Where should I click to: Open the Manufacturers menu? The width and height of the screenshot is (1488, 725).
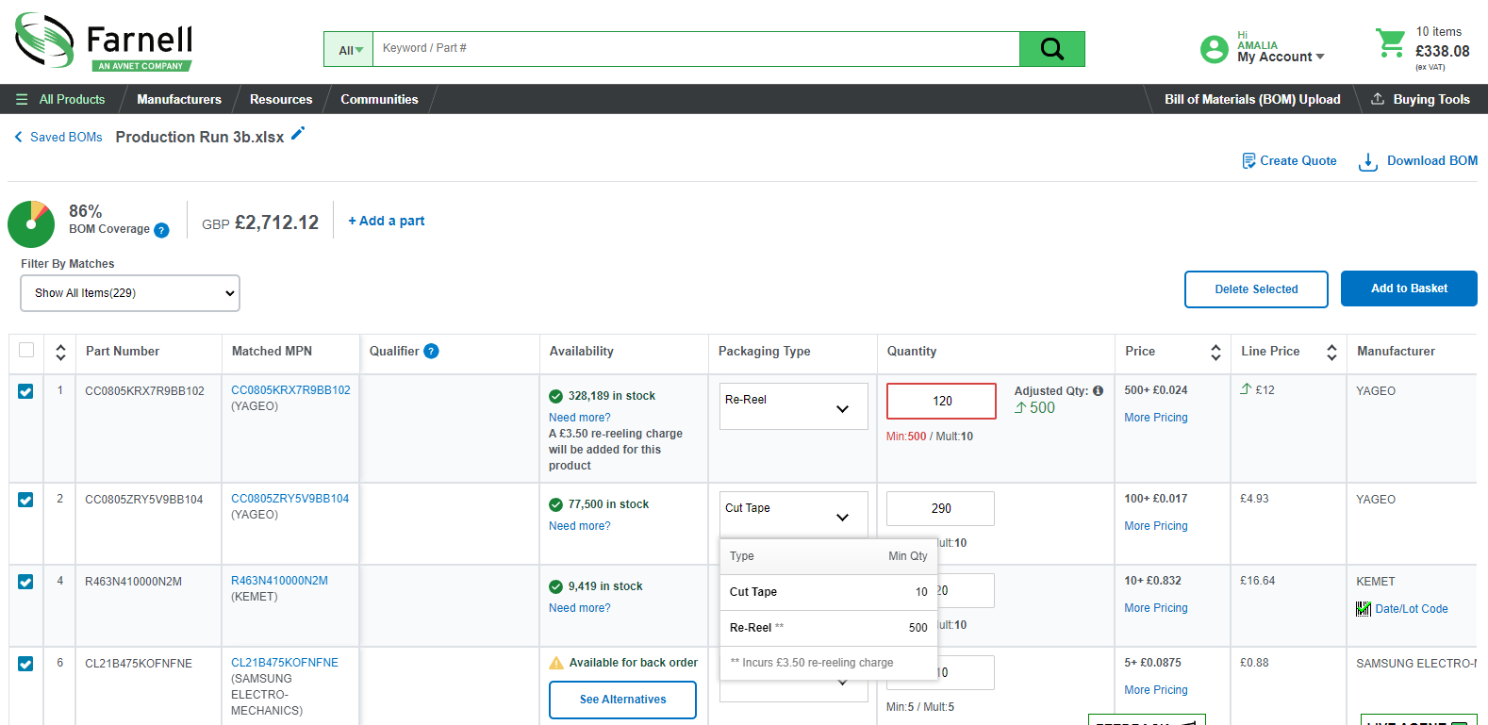pyautogui.click(x=179, y=99)
